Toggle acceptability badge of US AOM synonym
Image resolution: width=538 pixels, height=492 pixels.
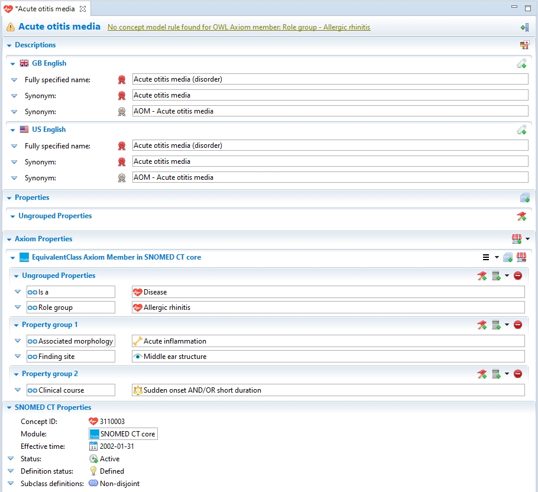point(122,177)
